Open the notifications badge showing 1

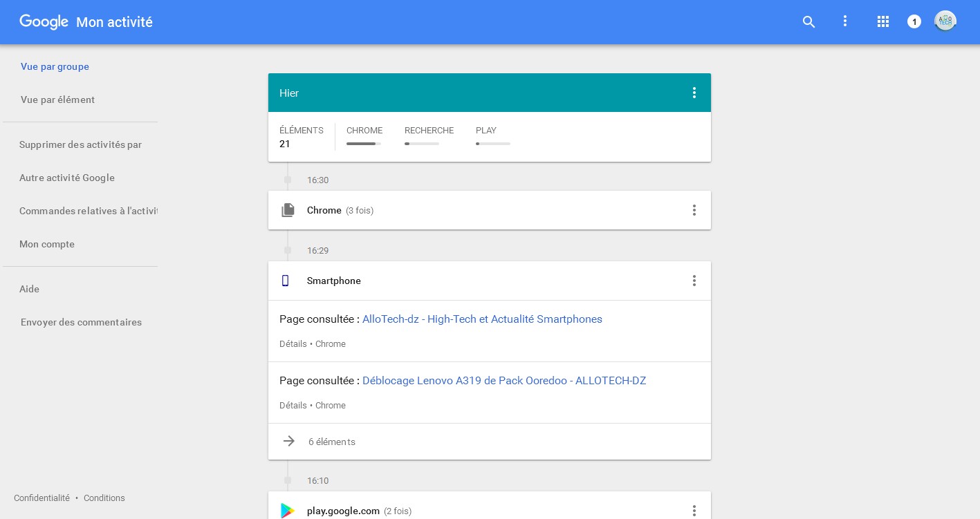[914, 21]
